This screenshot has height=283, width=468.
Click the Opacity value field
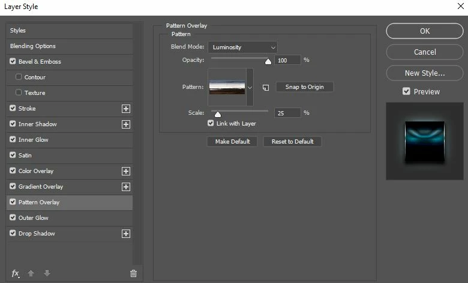[287, 60]
